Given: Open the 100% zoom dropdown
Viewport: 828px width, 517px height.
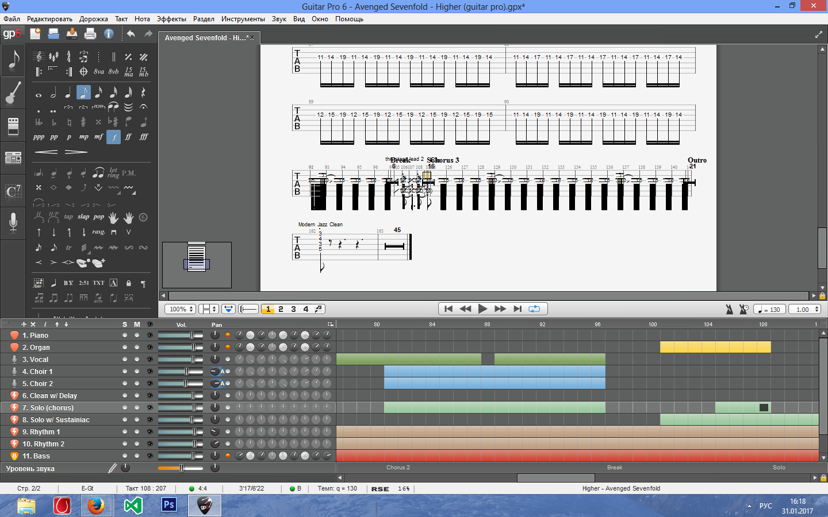Looking at the screenshot, I should (x=181, y=309).
